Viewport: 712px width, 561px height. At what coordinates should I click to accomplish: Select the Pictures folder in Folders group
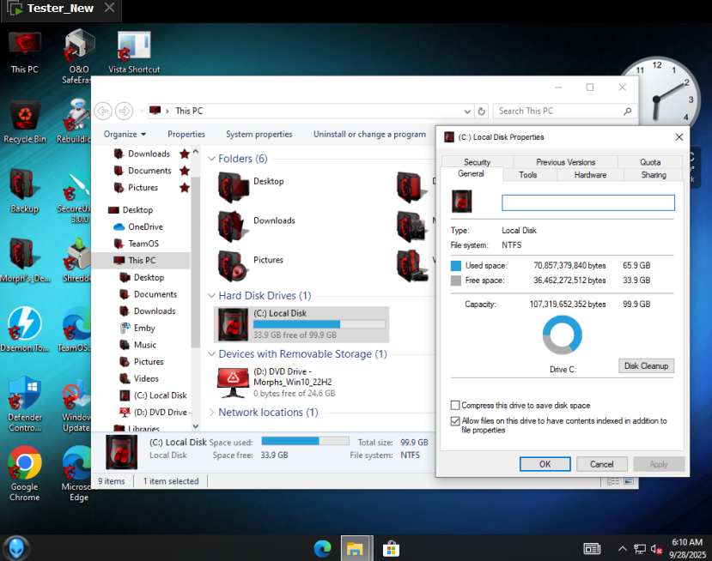pyautogui.click(x=234, y=265)
